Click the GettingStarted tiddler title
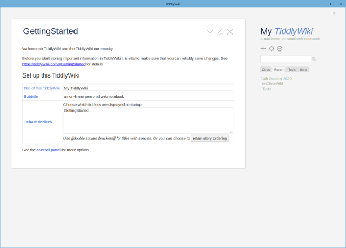The width and height of the screenshot is (346, 248). 51,31
